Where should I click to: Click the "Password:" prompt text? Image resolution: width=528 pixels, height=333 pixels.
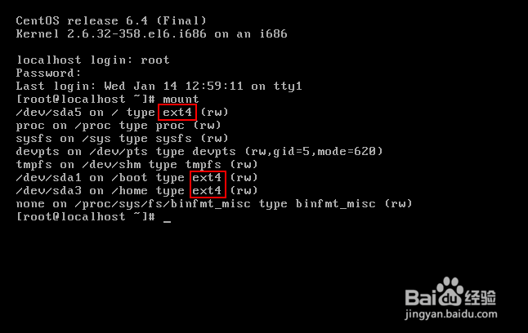(46, 73)
